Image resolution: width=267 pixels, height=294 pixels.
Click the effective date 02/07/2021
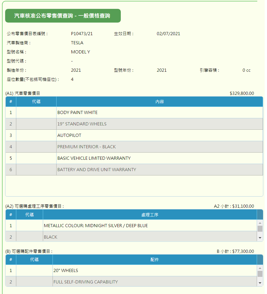point(168,34)
